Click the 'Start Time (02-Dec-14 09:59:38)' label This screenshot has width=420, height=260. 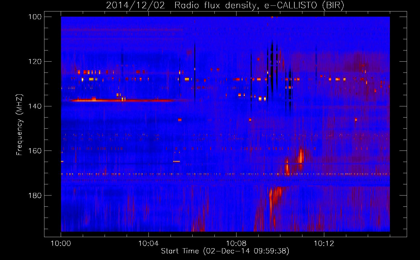(225, 251)
